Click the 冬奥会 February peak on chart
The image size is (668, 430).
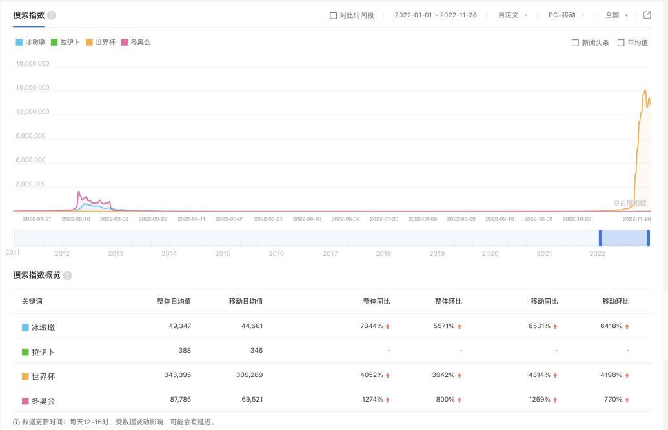(79, 192)
